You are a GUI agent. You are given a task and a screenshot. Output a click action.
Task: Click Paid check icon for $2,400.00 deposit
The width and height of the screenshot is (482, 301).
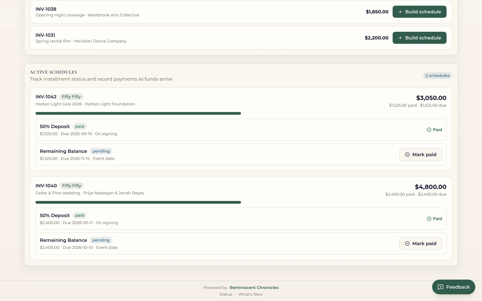(429, 219)
